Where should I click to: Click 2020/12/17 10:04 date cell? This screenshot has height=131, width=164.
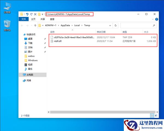point(106,37)
